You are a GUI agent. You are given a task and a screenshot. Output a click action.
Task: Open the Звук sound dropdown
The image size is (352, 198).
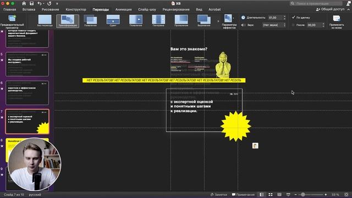[x=274, y=25]
